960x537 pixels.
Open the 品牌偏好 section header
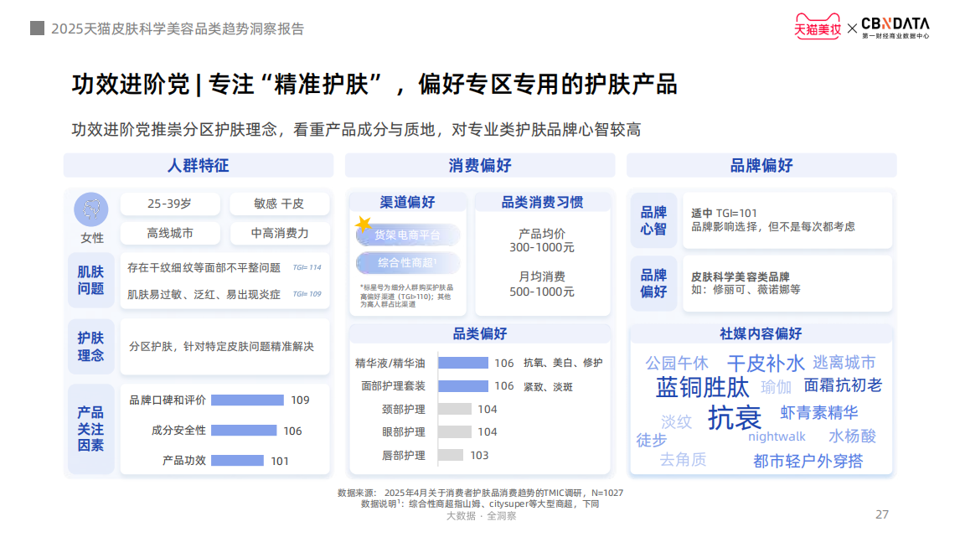tap(761, 165)
